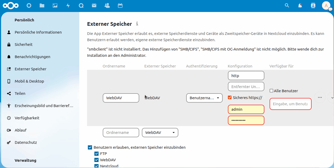The width and height of the screenshot is (334, 168).
Task: Open the Photos app
Action: click(55, 5)
